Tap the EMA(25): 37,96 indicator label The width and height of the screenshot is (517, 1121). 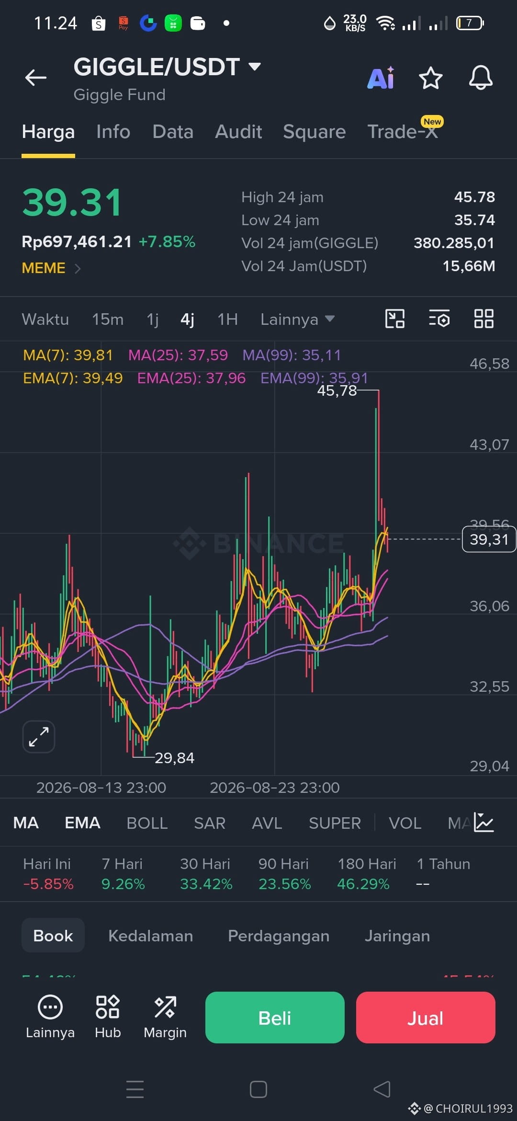point(191,378)
